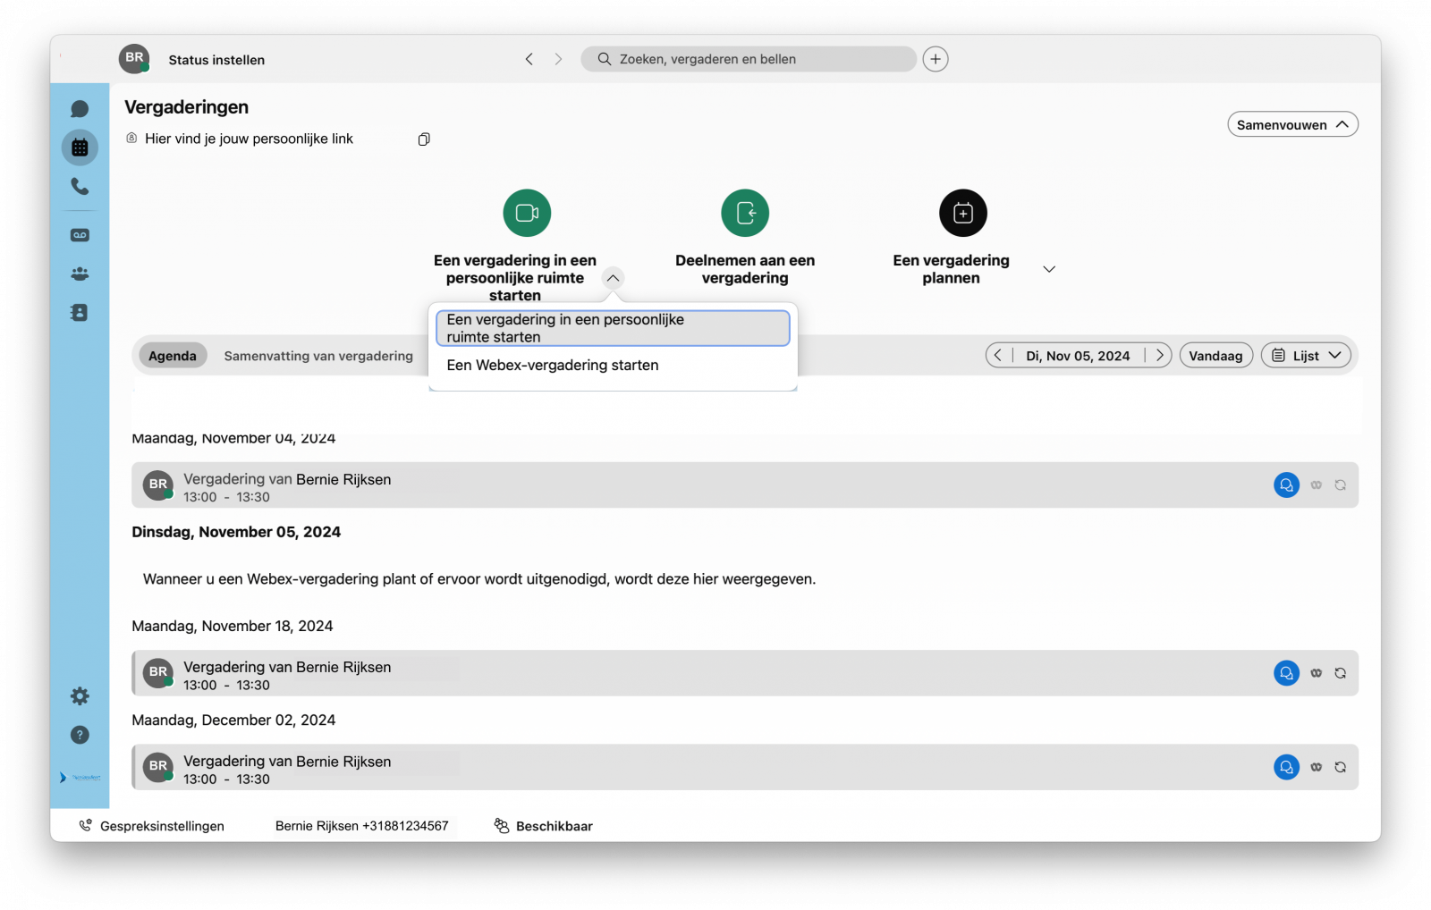
Task: Click the plus button beside search
Action: [x=936, y=59]
